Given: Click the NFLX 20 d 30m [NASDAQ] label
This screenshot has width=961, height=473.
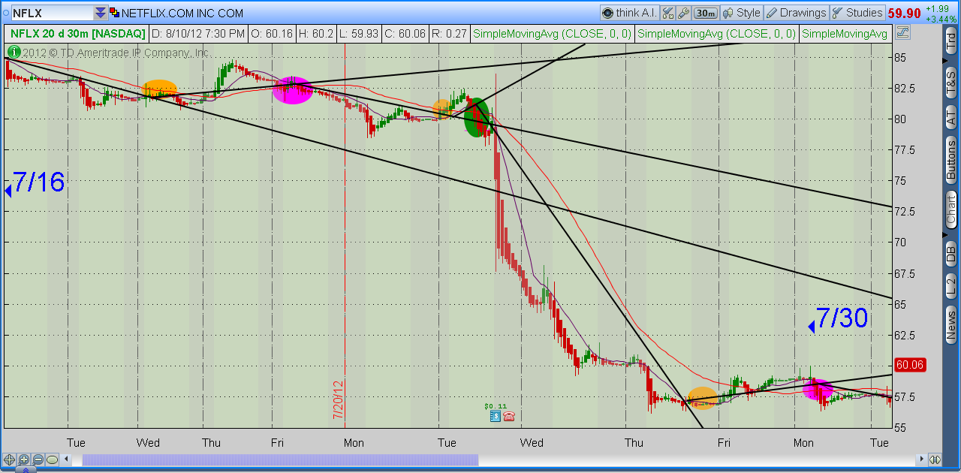Looking at the screenshot, I should 78,34.
